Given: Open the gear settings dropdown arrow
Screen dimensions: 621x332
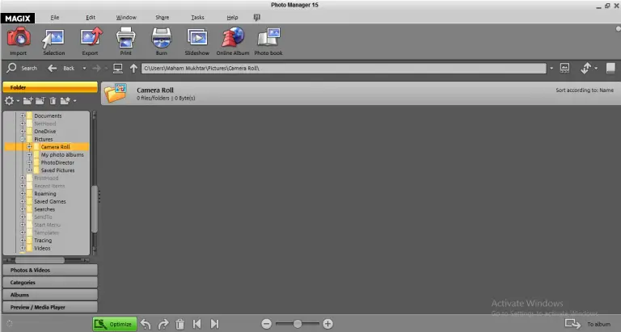Looking at the screenshot, I should [x=18, y=101].
